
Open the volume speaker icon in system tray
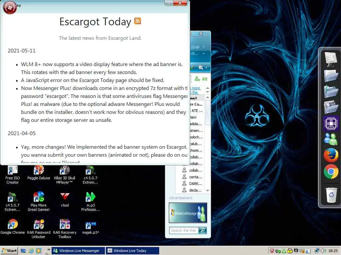pyautogui.click(x=323, y=251)
